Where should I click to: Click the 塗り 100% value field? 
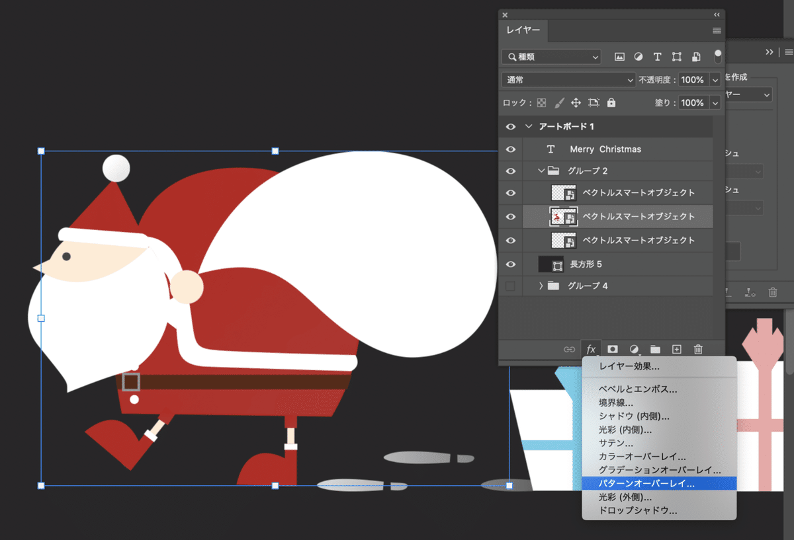point(693,102)
